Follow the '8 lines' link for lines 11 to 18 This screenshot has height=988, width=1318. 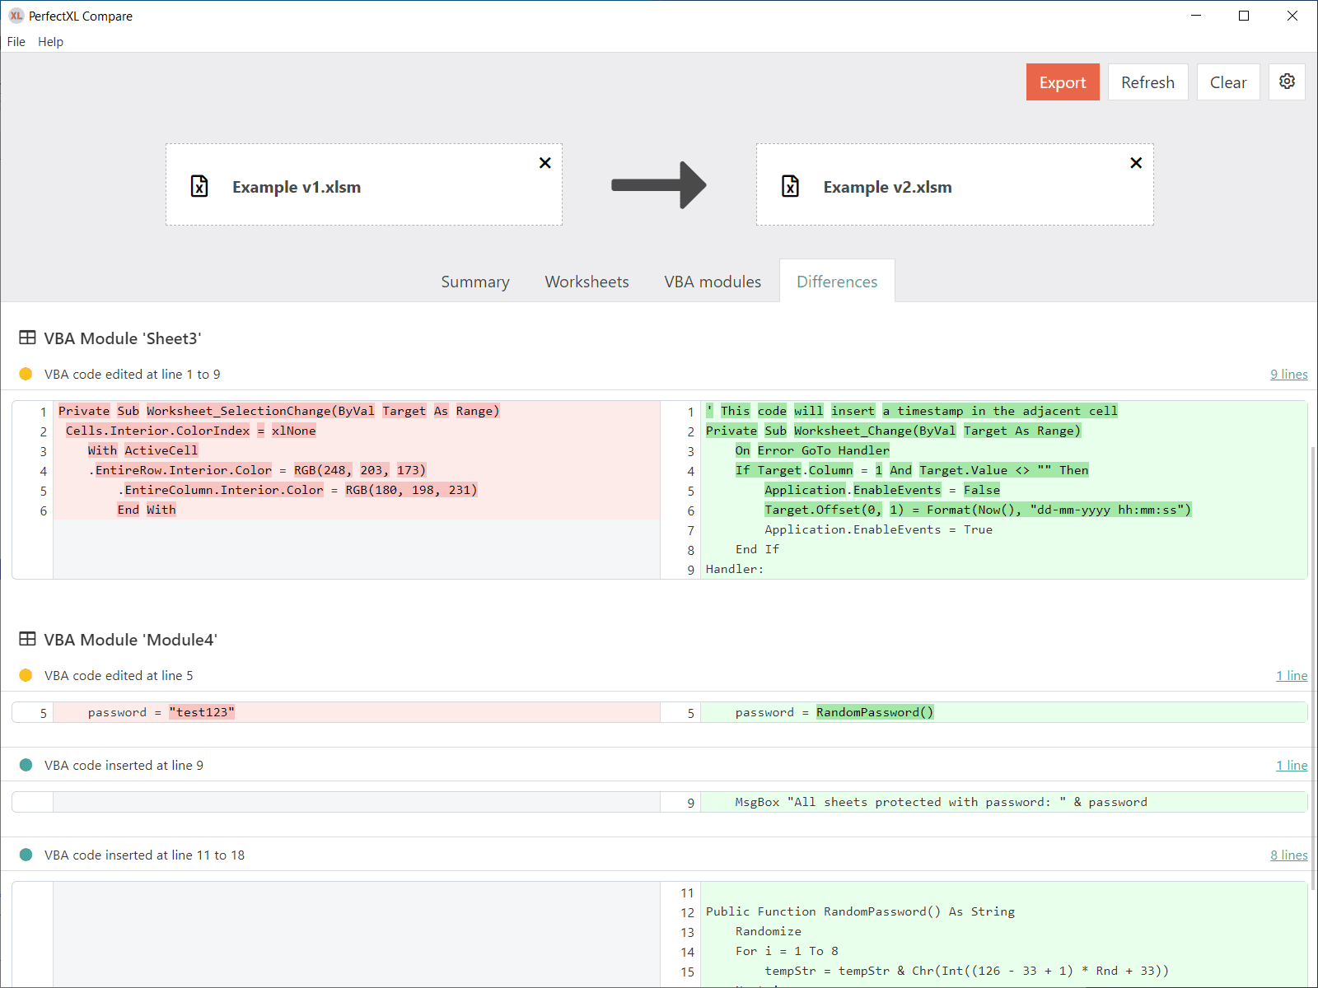pos(1288,855)
